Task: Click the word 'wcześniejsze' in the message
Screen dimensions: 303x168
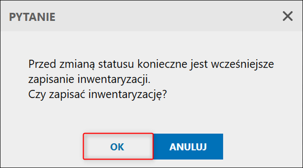Action: pos(242,64)
